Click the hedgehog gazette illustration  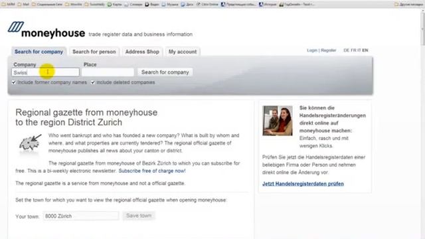pos(30,143)
